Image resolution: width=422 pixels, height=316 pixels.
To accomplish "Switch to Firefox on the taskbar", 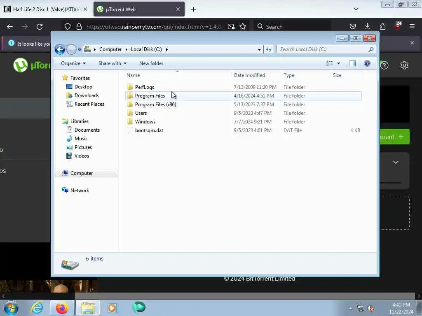I will click(x=62, y=308).
